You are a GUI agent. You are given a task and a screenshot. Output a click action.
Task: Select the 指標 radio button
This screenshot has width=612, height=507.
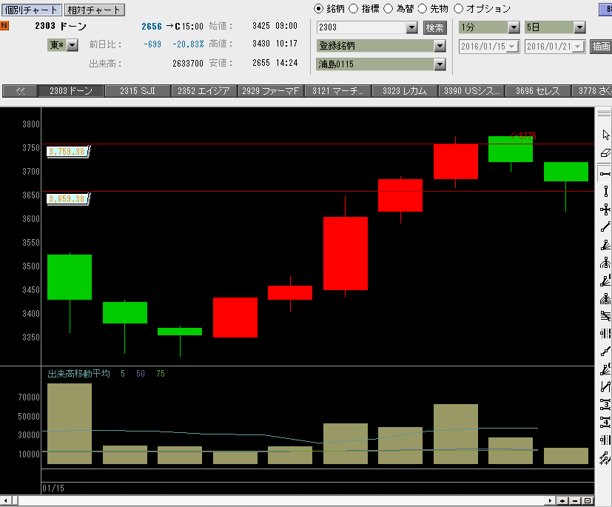(353, 9)
